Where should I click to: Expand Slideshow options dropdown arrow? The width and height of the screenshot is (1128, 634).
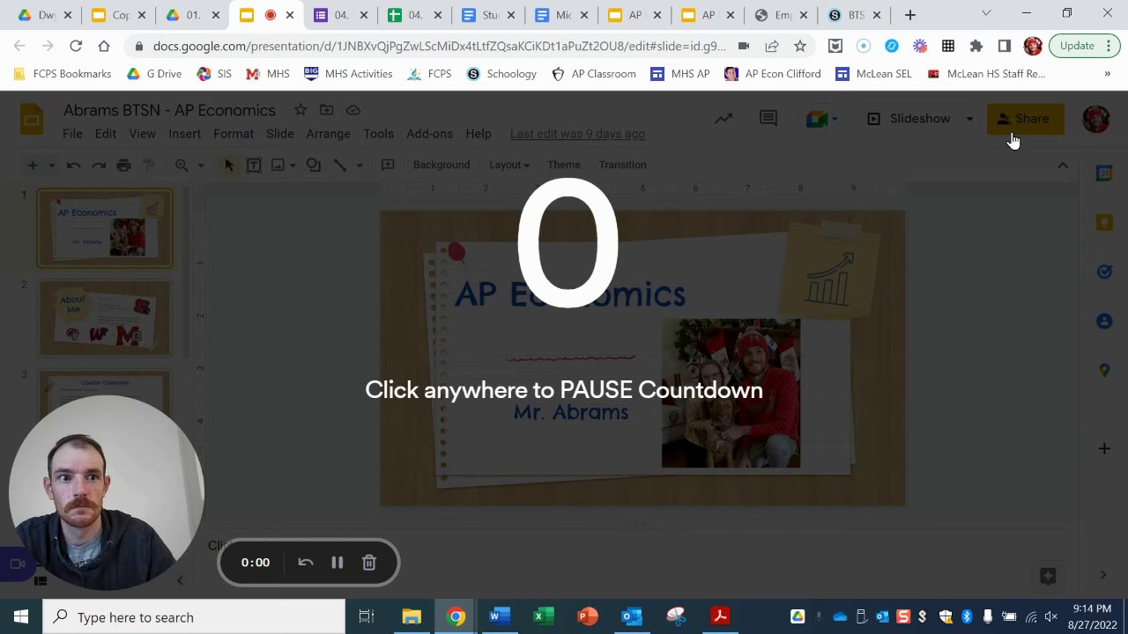(969, 119)
